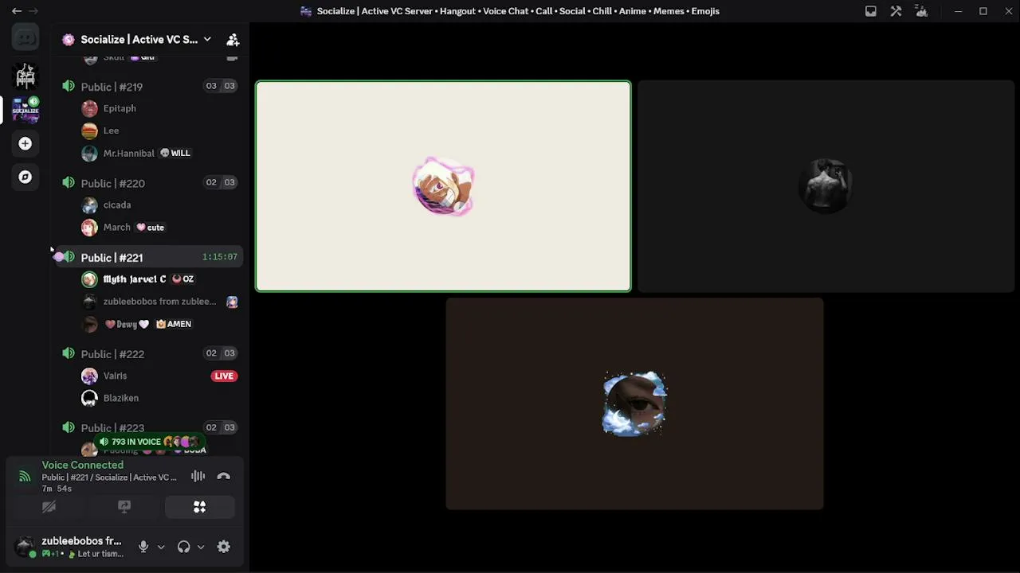The image size is (1020, 573).
Task: Focus the bottom participant tile with eye avatar
Action: click(x=634, y=403)
